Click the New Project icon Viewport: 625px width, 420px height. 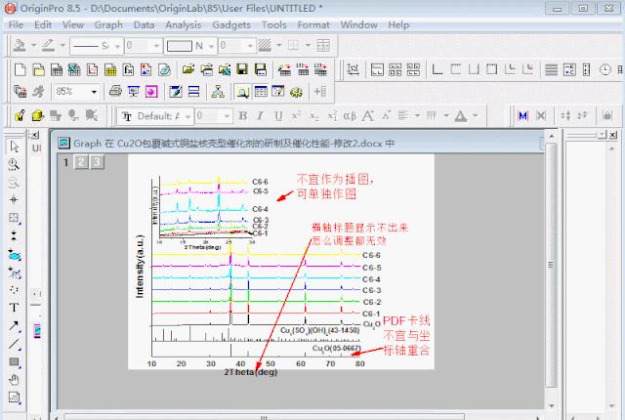[x=20, y=69]
